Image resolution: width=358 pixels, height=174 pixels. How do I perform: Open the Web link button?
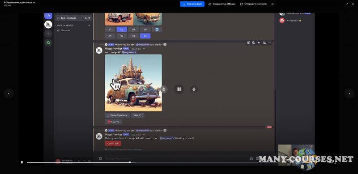[137, 115]
